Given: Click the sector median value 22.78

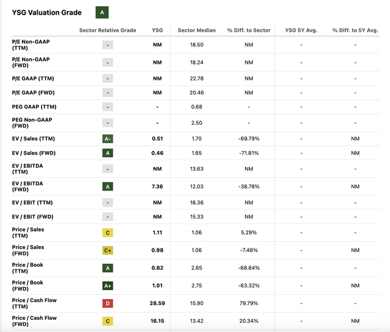Looking at the screenshot, I should pyautogui.click(x=197, y=79).
